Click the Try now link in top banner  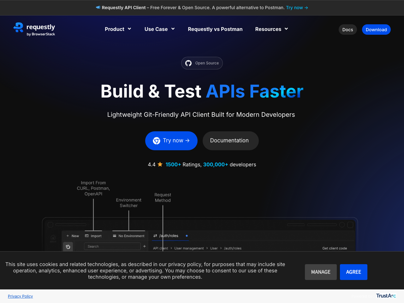[297, 8]
